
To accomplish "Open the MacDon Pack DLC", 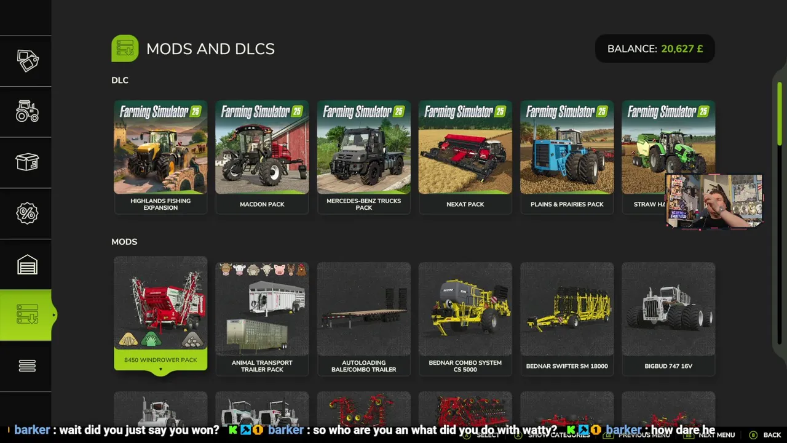I will (x=262, y=157).
